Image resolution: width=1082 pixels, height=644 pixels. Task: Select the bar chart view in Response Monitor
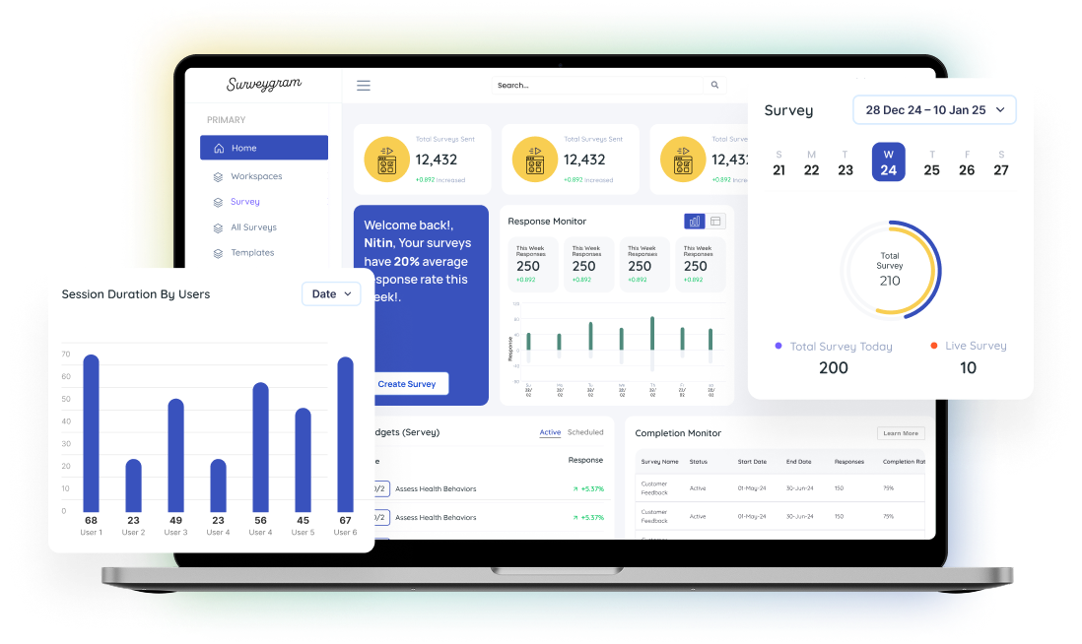click(x=695, y=221)
